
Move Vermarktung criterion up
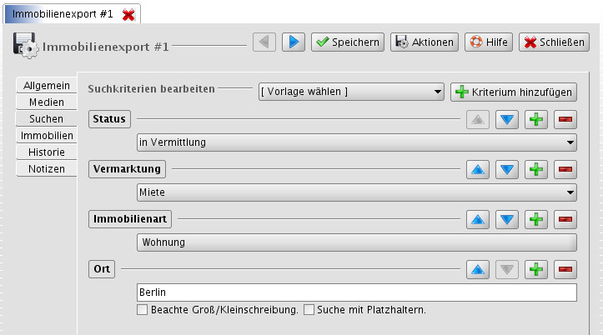(476, 170)
